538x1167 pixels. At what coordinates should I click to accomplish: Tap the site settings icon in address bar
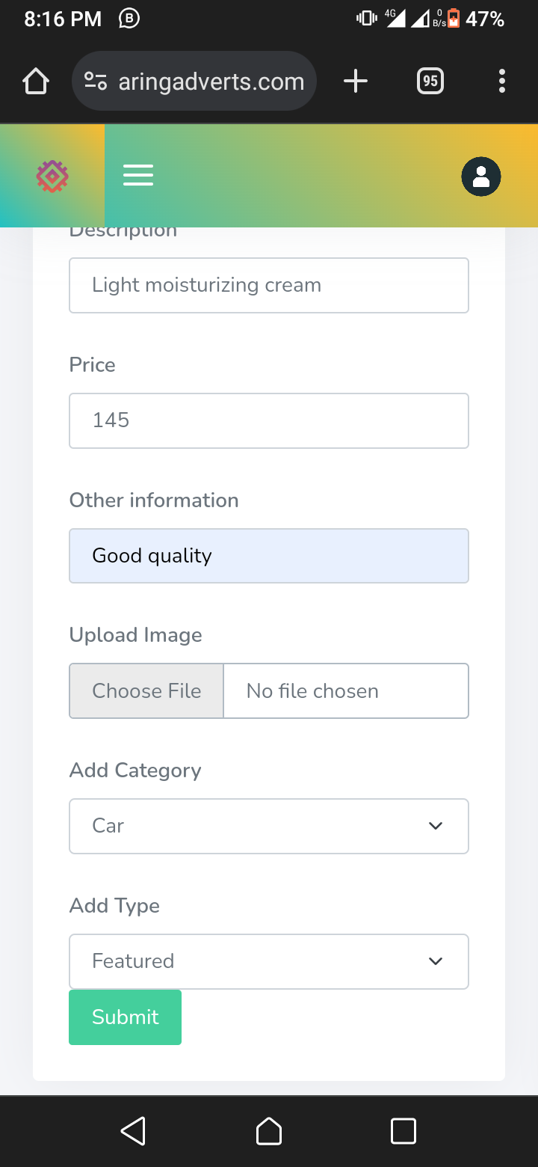pos(96,81)
